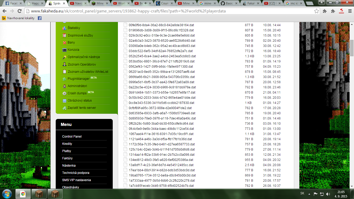Click the clipboard icon for WhiteList users

click(x=65, y=72)
